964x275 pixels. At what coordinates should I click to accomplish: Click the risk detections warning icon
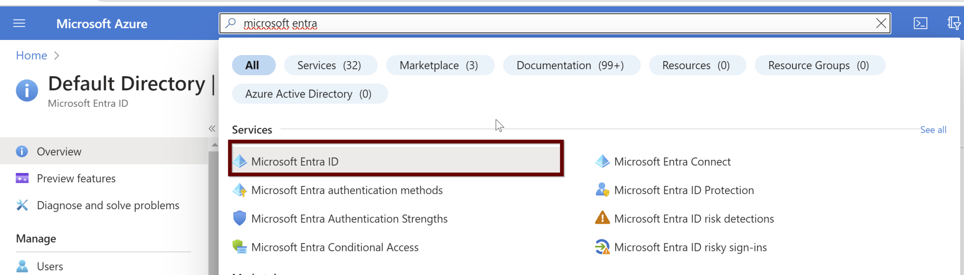pos(602,218)
